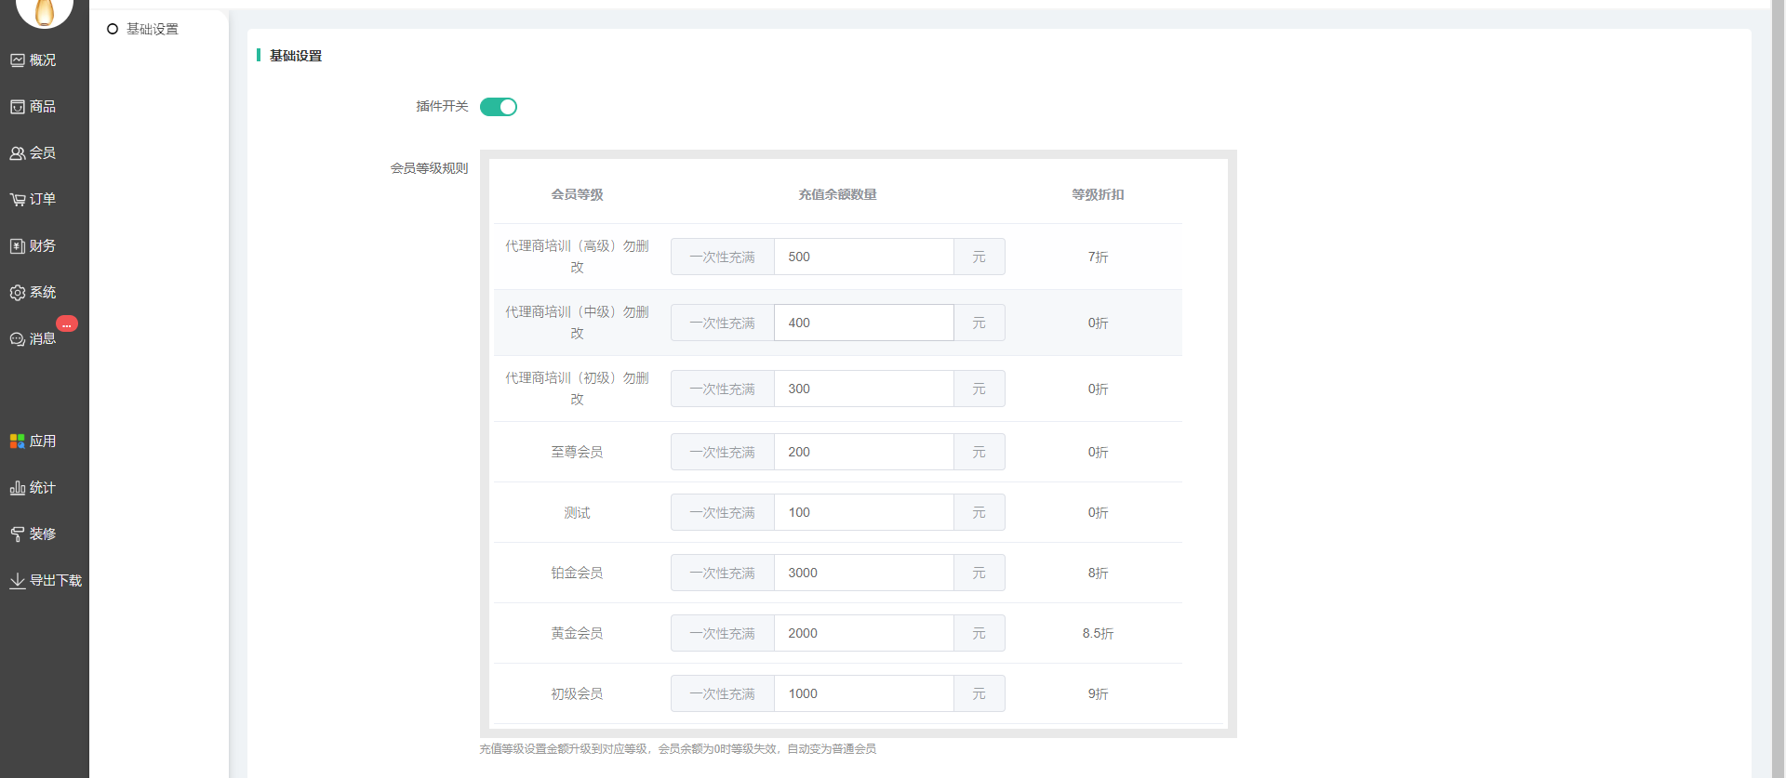Select 基础设置 in the submenu
The height and width of the screenshot is (778, 1786).
(x=152, y=30)
